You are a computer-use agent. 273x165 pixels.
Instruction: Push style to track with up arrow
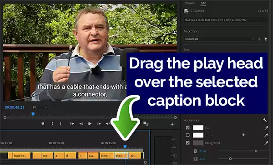[x=266, y=39]
